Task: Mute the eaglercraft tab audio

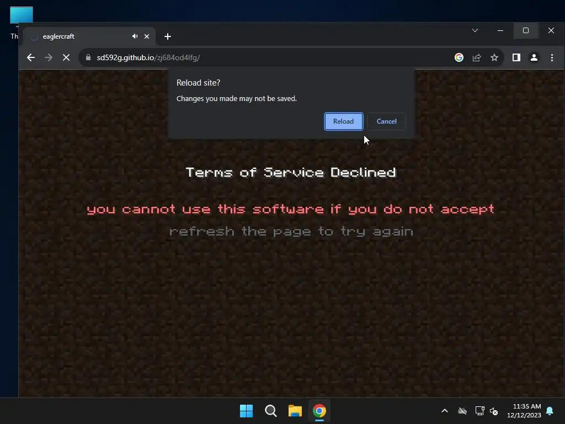Action: click(135, 36)
